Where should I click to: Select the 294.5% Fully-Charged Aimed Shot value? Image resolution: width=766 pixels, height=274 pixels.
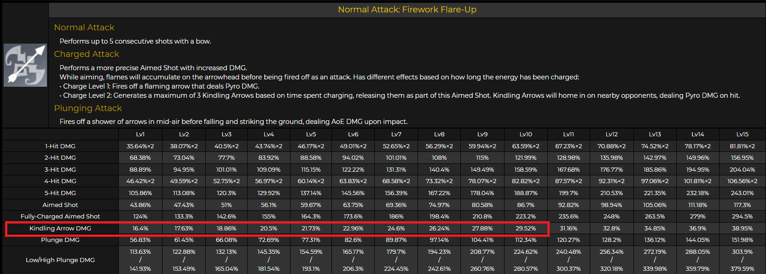pos(742,216)
